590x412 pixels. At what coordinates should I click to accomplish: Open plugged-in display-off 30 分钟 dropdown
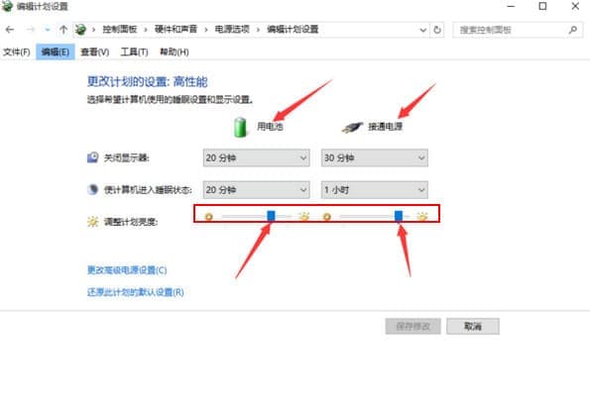(x=375, y=157)
